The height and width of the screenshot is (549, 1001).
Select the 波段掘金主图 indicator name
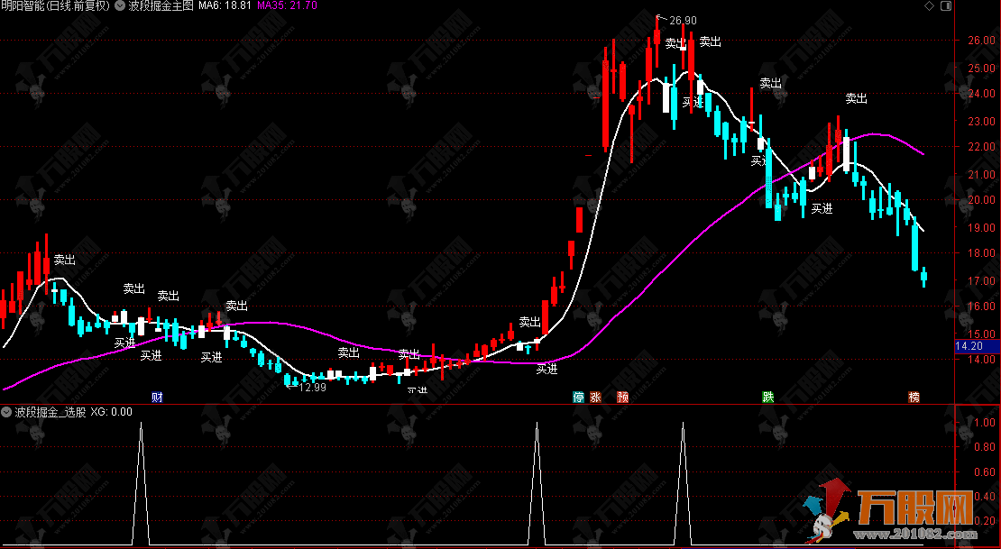(x=161, y=6)
